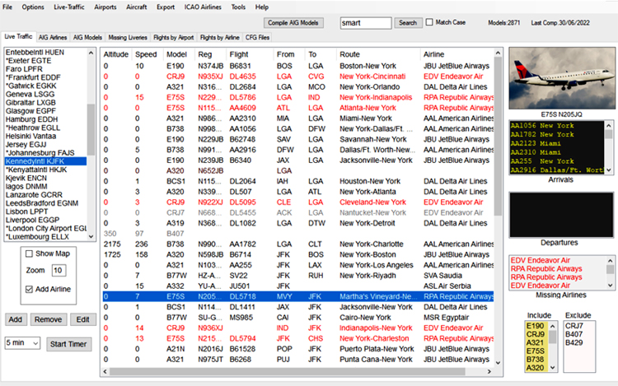Open the Live-Traffic menu
618x386 pixels.
pyautogui.click(x=69, y=7)
